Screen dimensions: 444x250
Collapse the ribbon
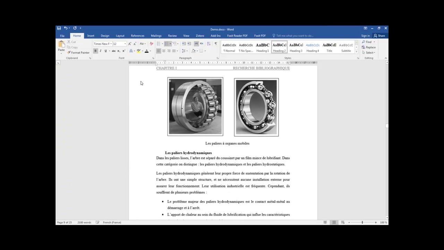point(386,58)
